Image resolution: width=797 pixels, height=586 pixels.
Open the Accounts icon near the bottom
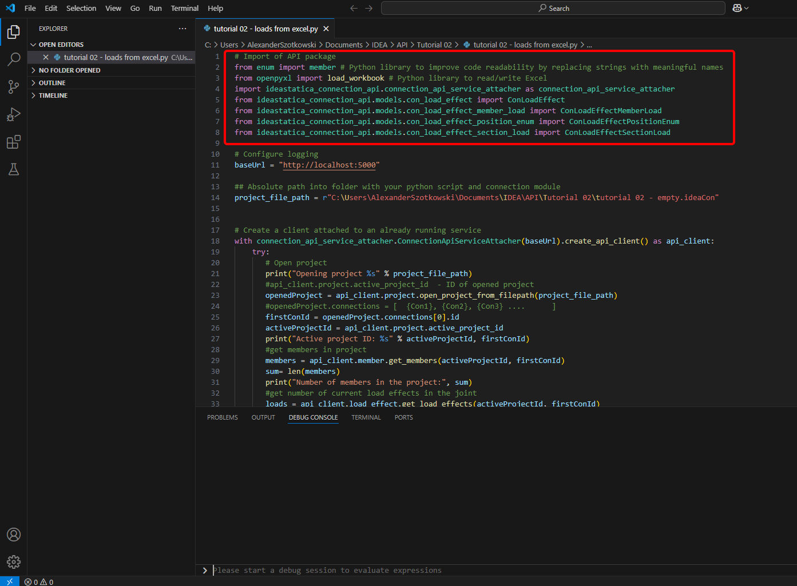point(13,535)
